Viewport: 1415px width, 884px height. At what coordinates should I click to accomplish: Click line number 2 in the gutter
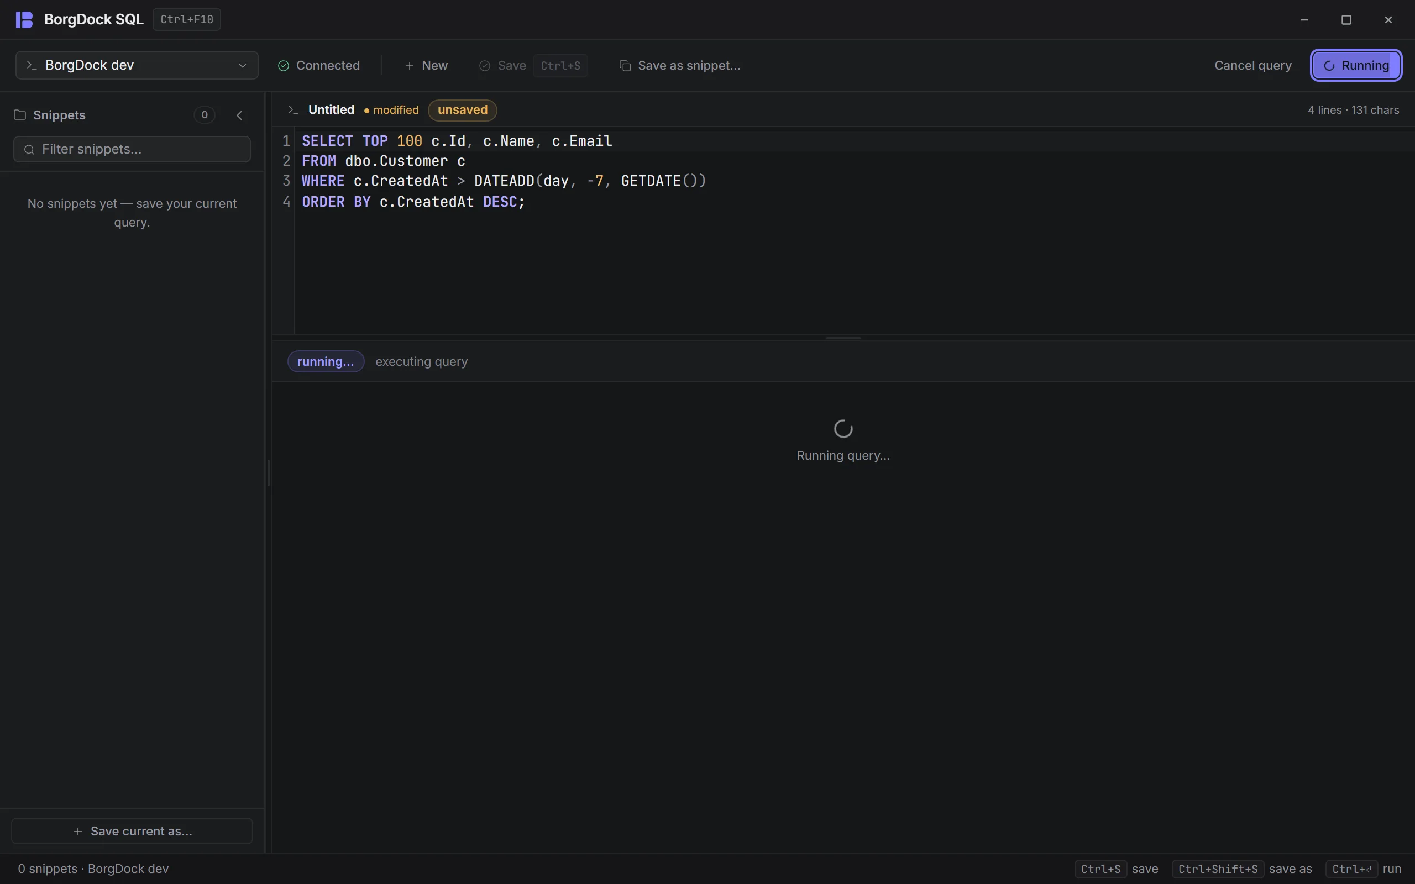(286, 161)
